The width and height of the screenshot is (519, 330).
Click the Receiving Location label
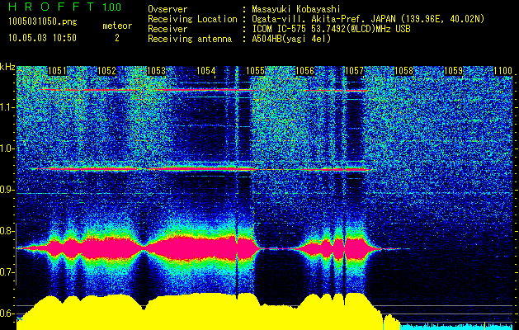(x=192, y=19)
